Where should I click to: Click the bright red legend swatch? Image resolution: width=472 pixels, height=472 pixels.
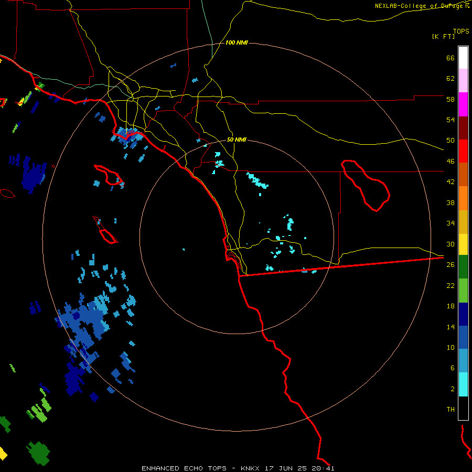tap(463, 151)
